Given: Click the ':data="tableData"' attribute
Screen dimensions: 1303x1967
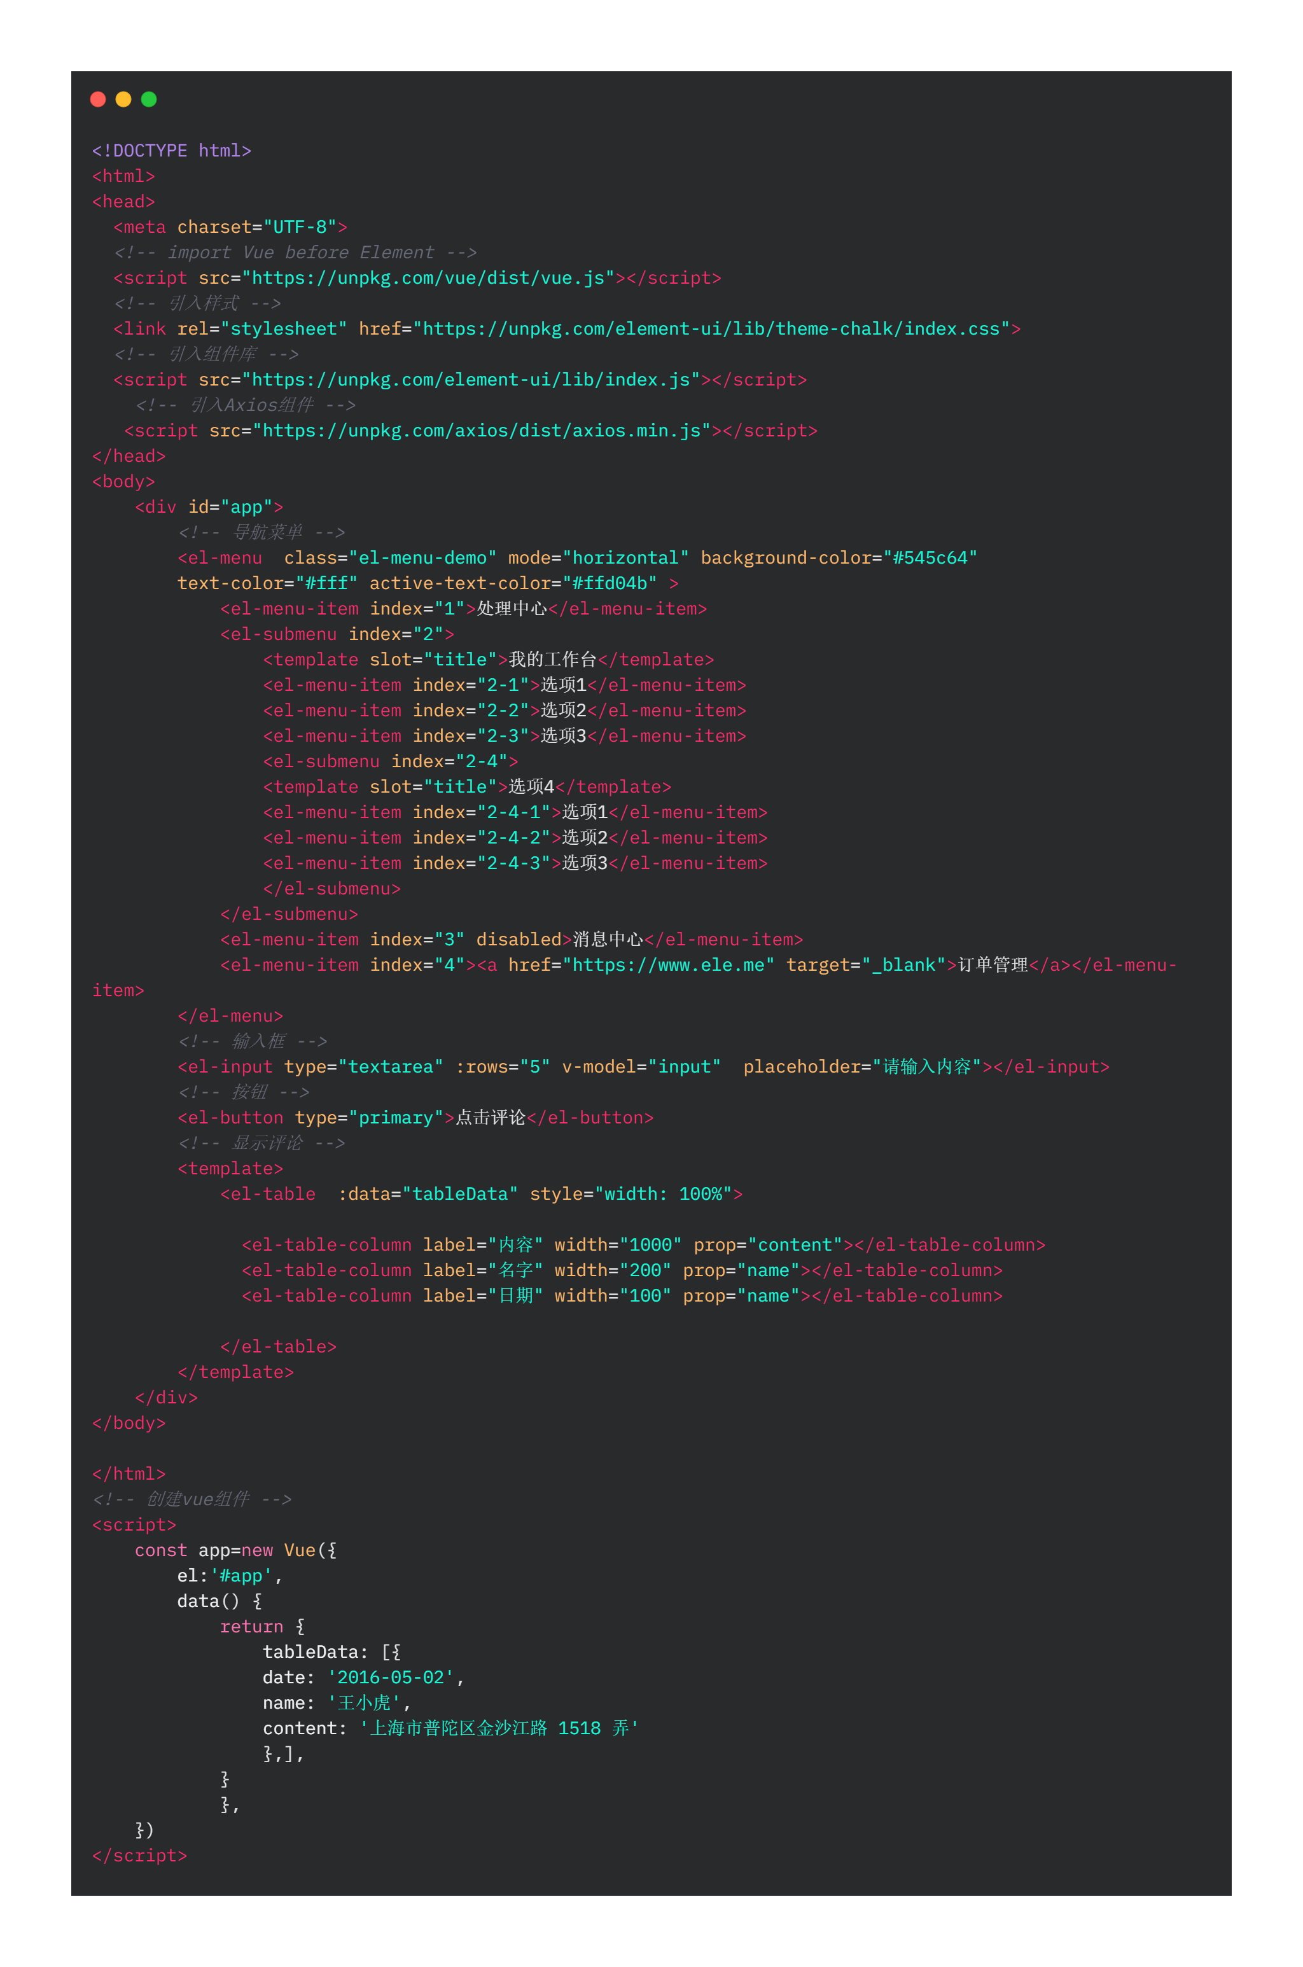Looking at the screenshot, I should tap(428, 1195).
